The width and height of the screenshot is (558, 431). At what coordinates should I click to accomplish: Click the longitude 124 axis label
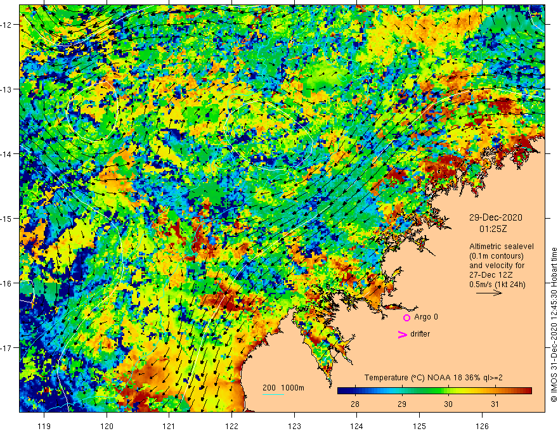pos(357,426)
